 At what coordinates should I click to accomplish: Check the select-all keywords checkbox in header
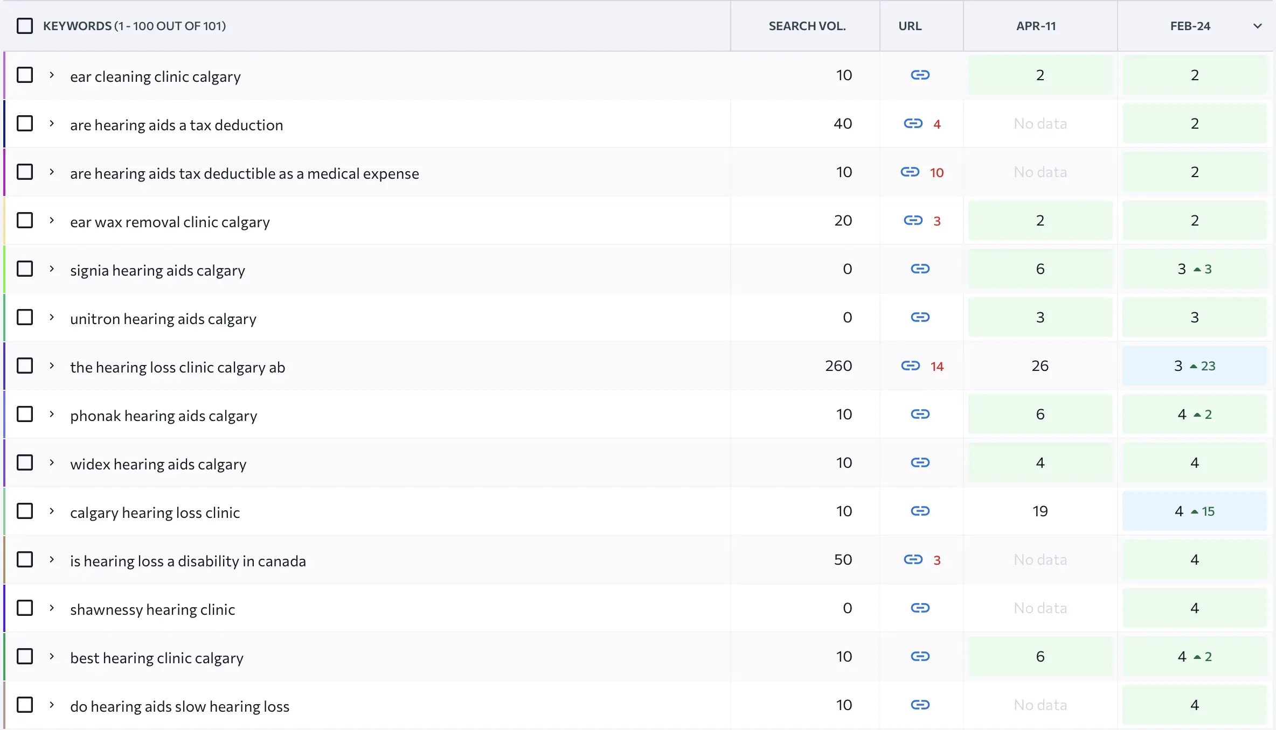pos(25,26)
